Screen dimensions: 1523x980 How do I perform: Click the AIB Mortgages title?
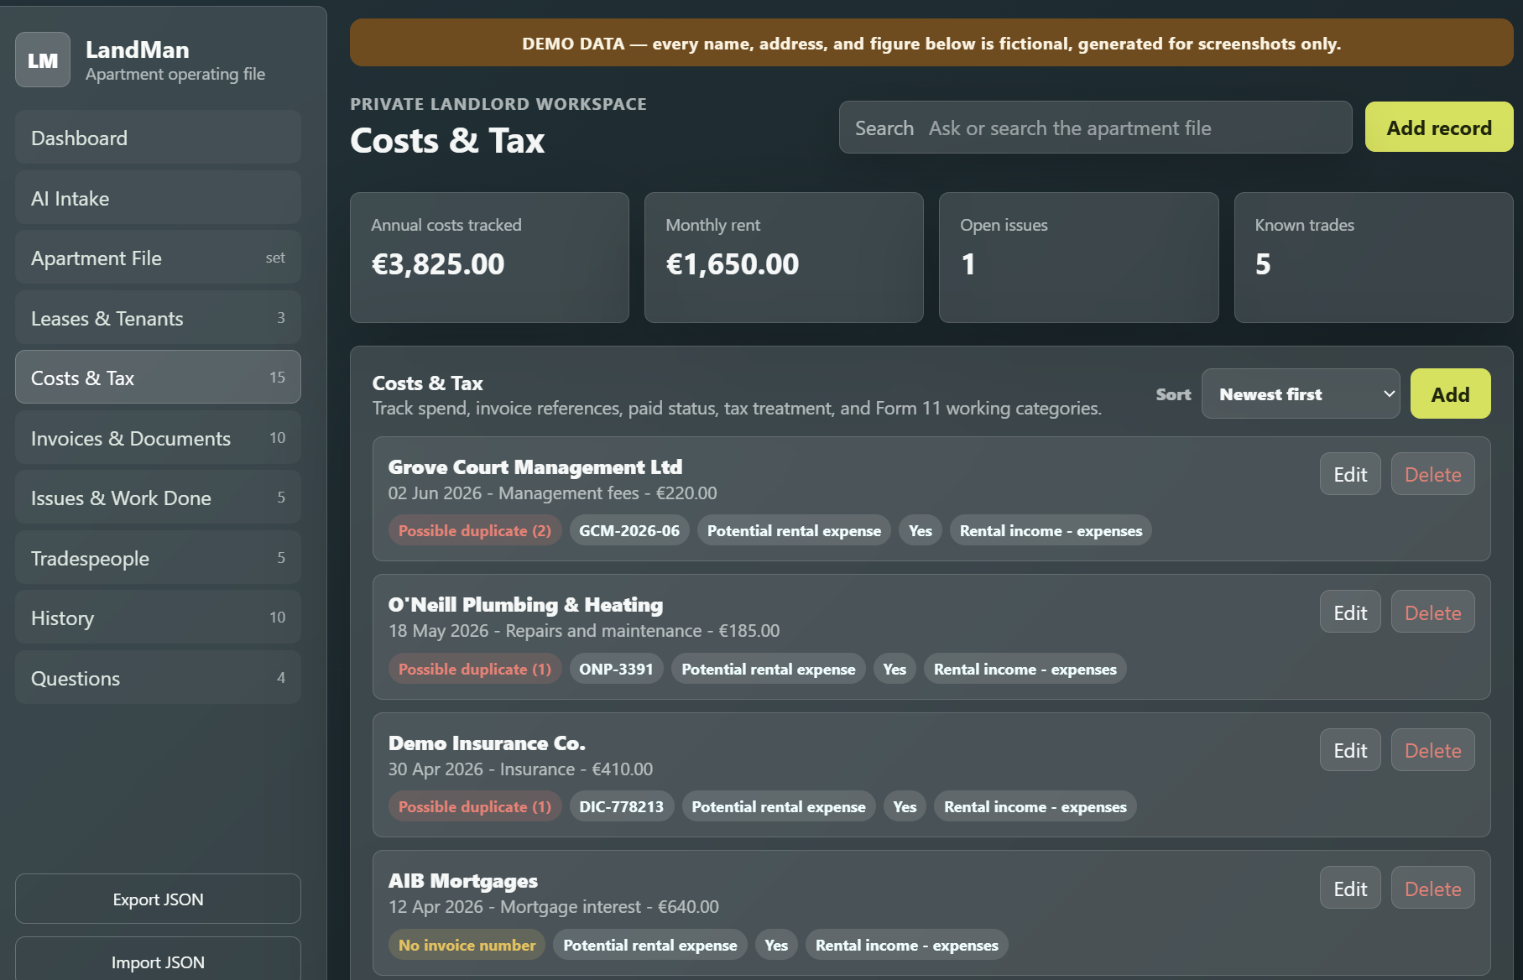click(x=463, y=880)
